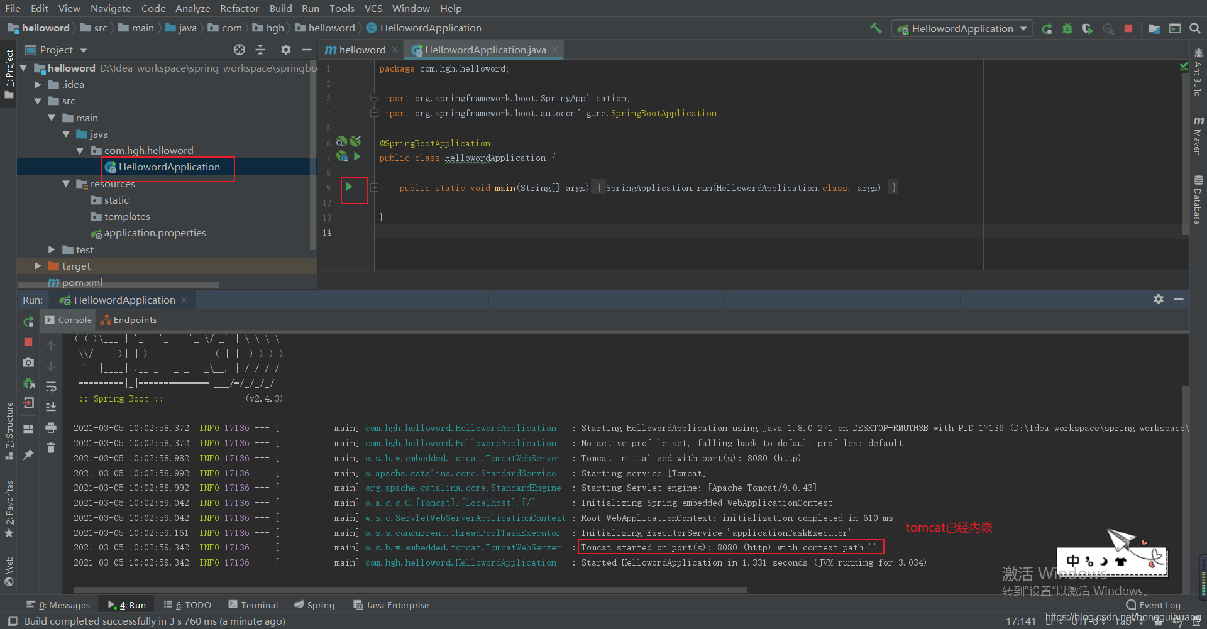
Task: Toggle soft-wrap in console
Action: tap(51, 386)
